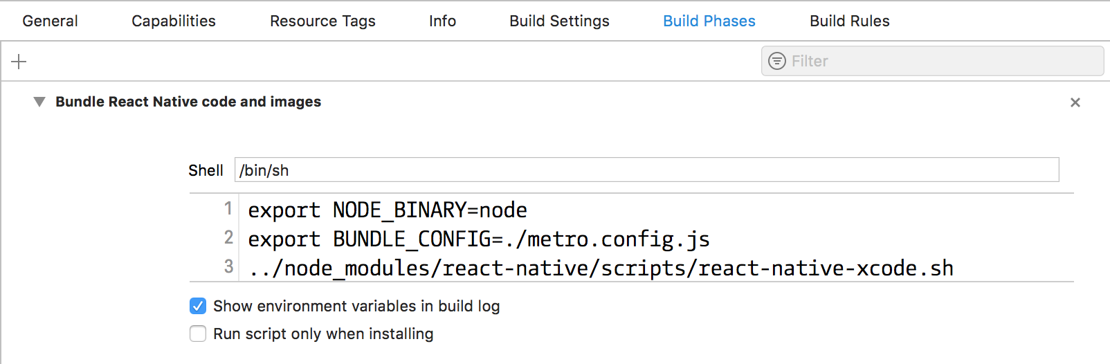Collapse Bundle React Native code and images
This screenshot has width=1110, height=364.
click(x=39, y=102)
